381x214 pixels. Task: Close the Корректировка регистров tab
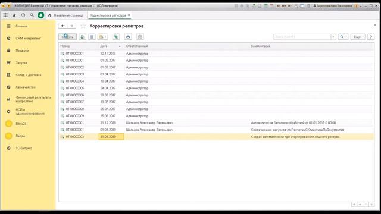[x=129, y=15]
